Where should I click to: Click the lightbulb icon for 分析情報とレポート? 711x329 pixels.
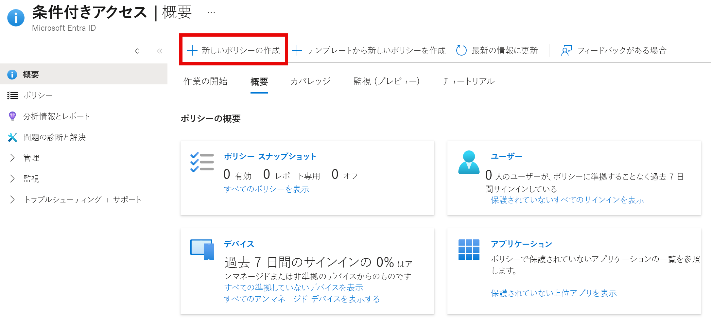tap(12, 116)
